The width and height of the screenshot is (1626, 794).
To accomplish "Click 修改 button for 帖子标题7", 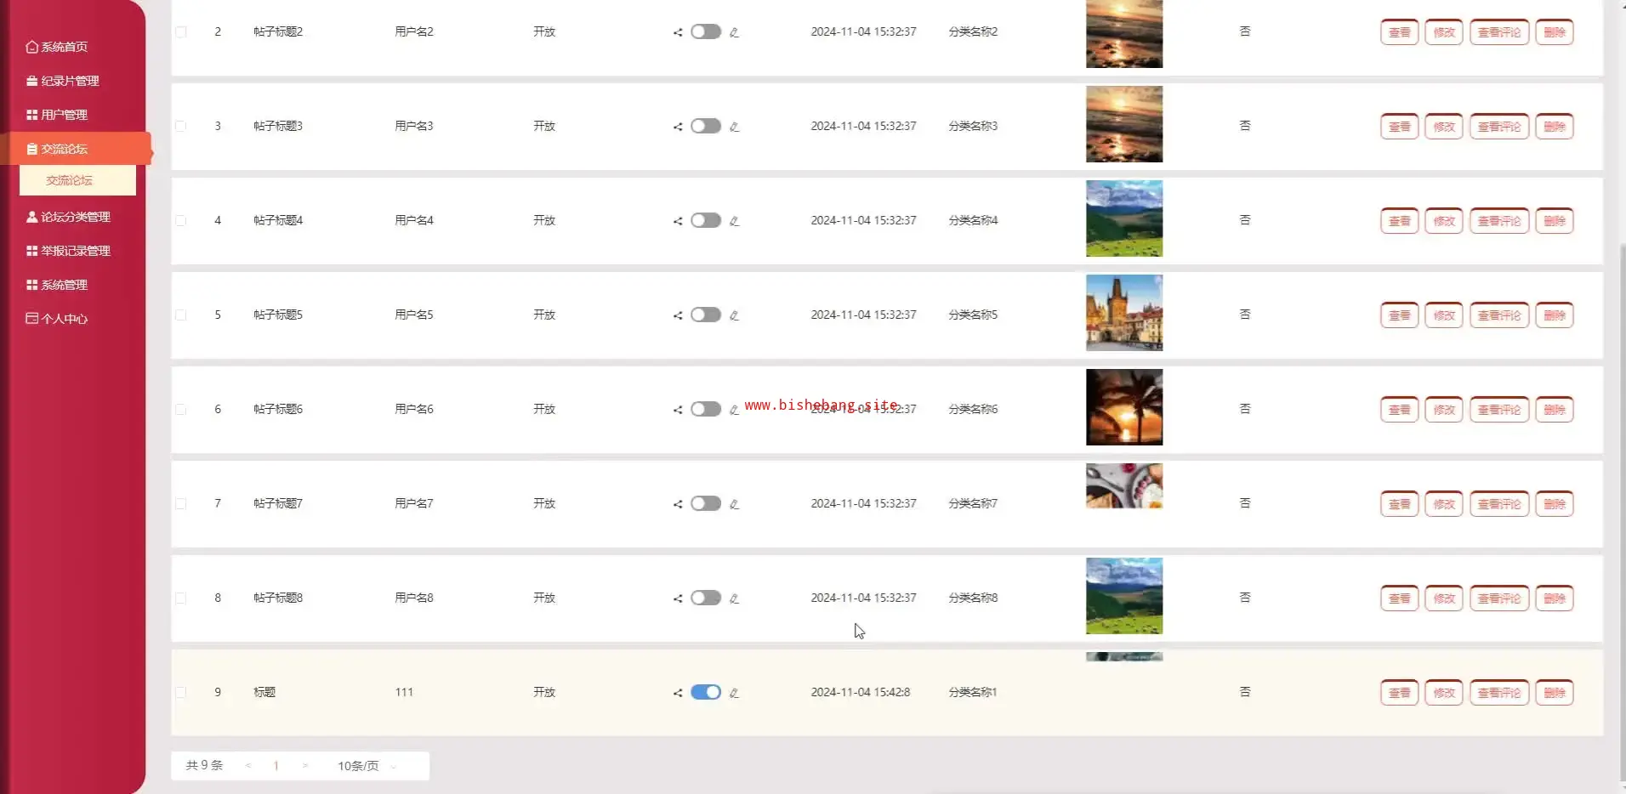I will 1444,504.
